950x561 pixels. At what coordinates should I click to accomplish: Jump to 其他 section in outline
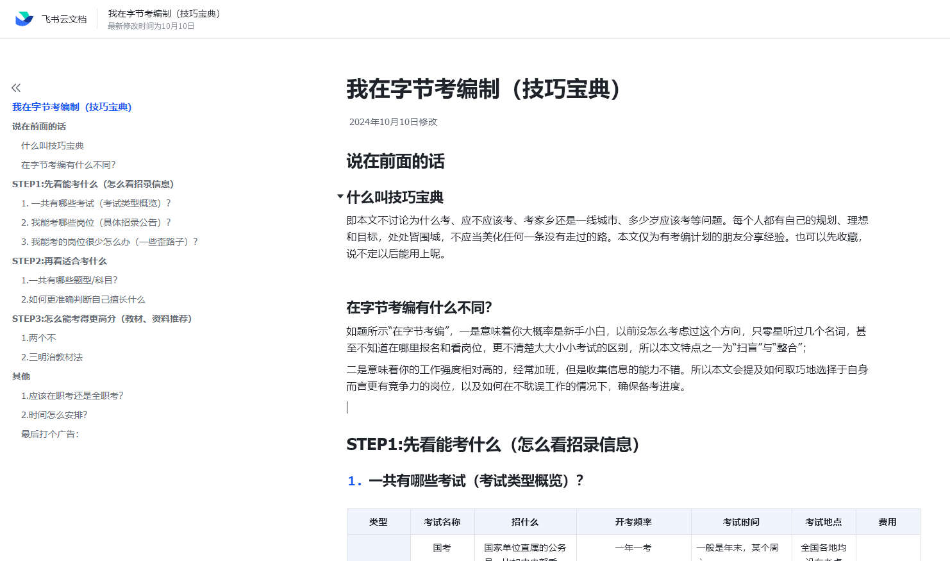coord(21,376)
